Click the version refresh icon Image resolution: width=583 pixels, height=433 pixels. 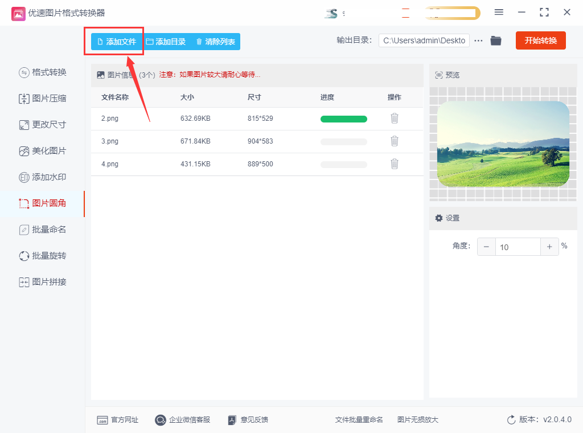511,420
